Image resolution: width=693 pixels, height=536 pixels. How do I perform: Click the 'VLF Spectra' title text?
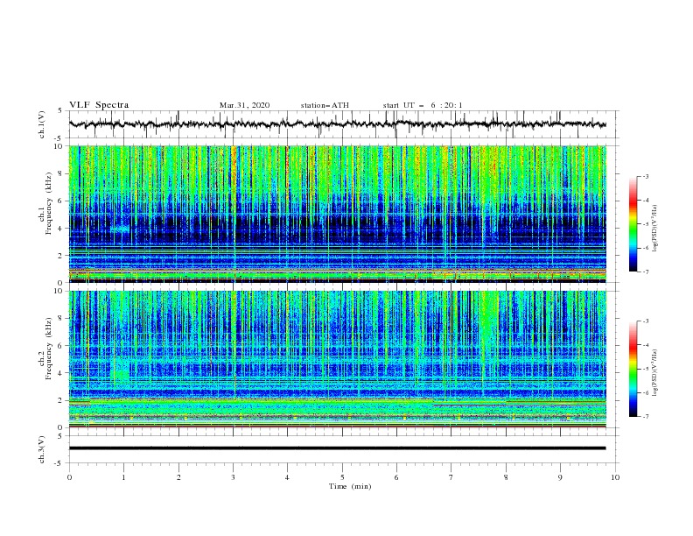pyautogui.click(x=99, y=105)
